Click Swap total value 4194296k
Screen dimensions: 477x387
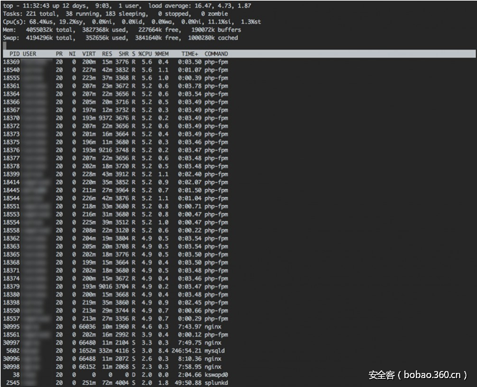point(39,38)
